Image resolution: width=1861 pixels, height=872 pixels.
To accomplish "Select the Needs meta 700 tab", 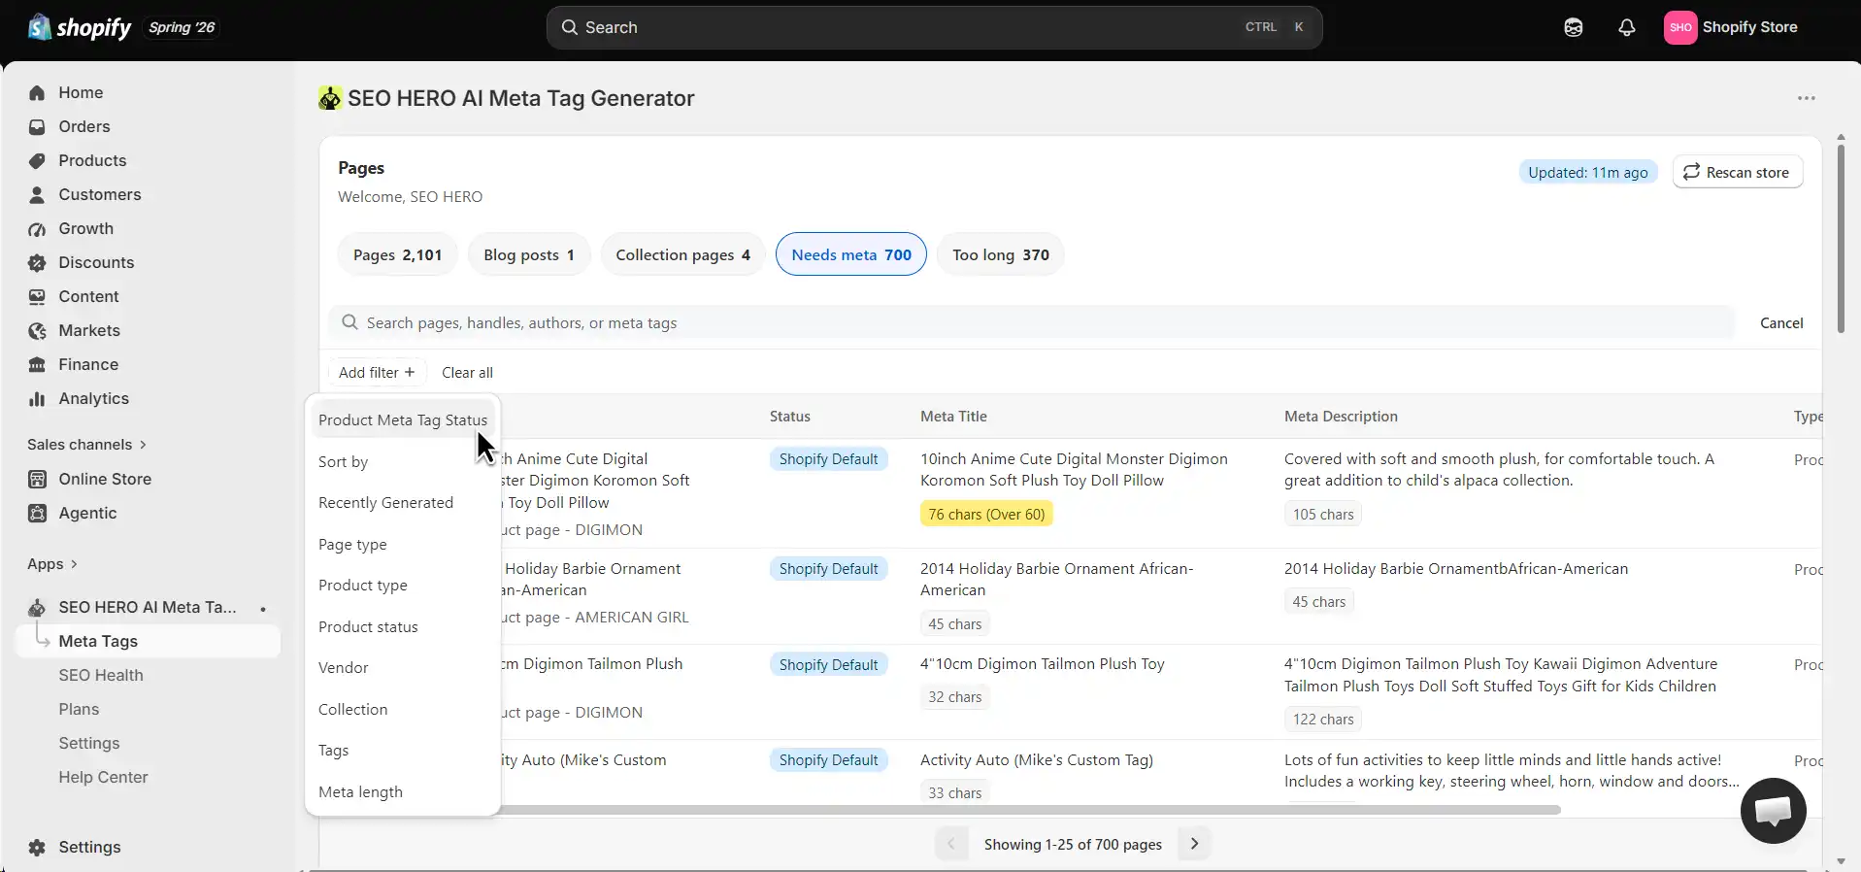I will 851,254.
